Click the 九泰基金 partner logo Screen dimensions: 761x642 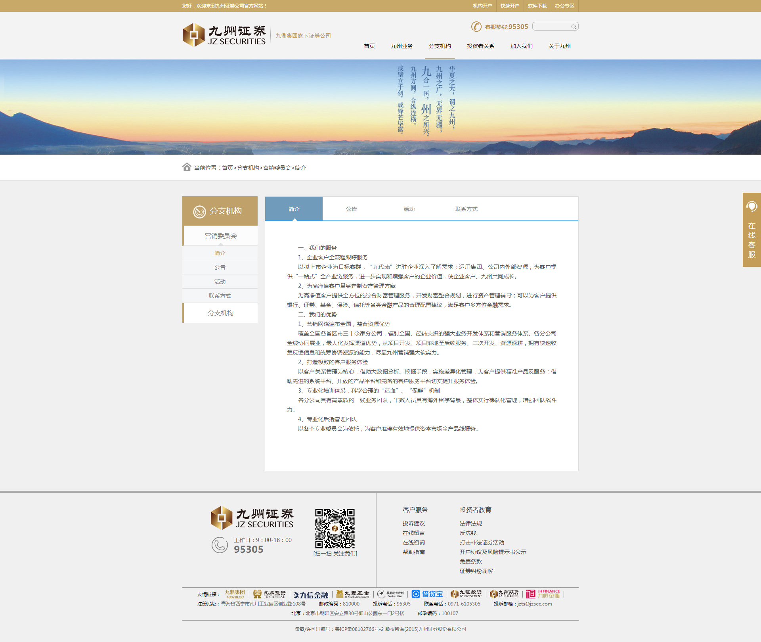[353, 594]
